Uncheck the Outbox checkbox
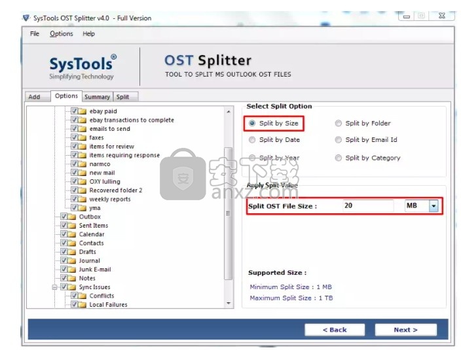The height and width of the screenshot is (350, 461). pos(64,217)
